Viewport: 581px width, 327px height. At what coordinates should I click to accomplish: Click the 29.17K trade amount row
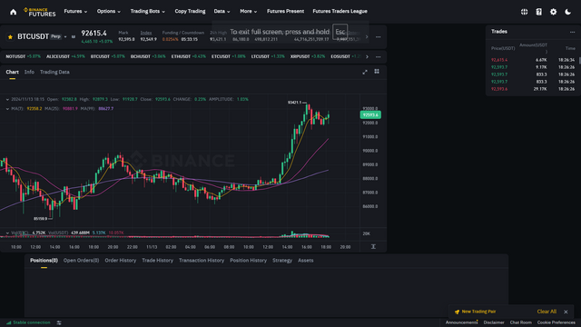tap(533, 89)
